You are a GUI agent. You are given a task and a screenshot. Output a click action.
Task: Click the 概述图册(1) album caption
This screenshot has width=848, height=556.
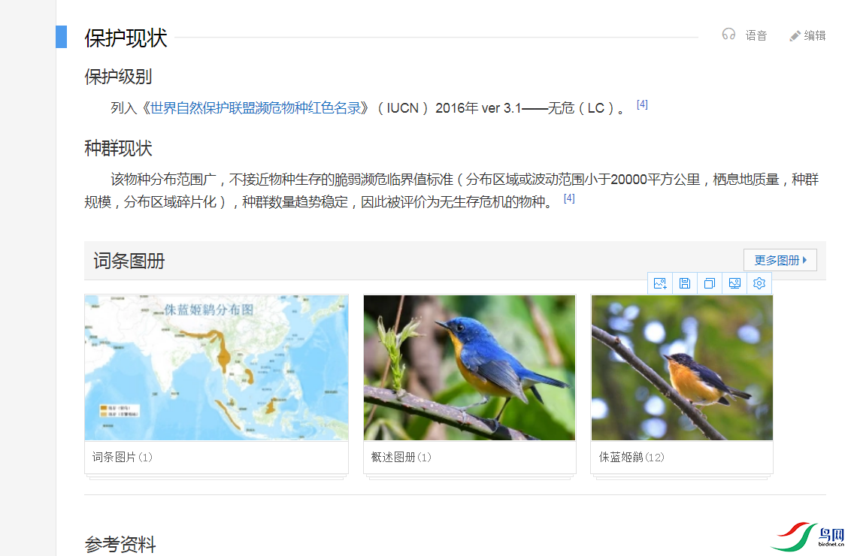(401, 457)
